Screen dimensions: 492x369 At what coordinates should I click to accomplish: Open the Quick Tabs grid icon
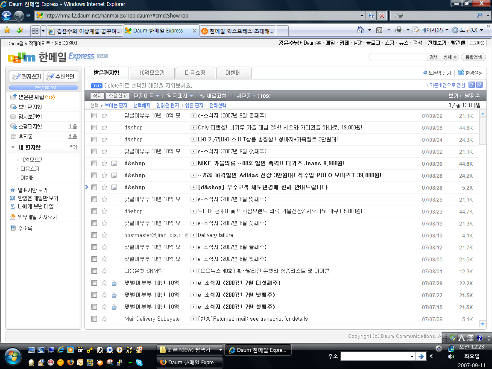(35, 31)
